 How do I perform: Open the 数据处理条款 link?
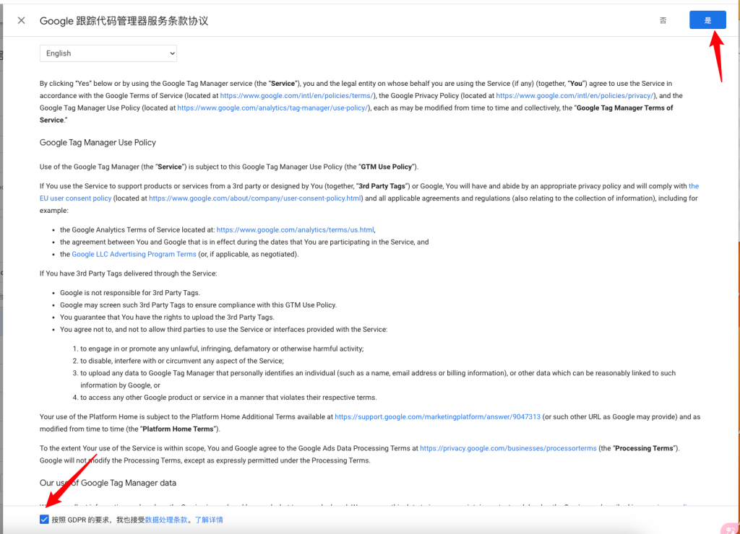coord(166,520)
